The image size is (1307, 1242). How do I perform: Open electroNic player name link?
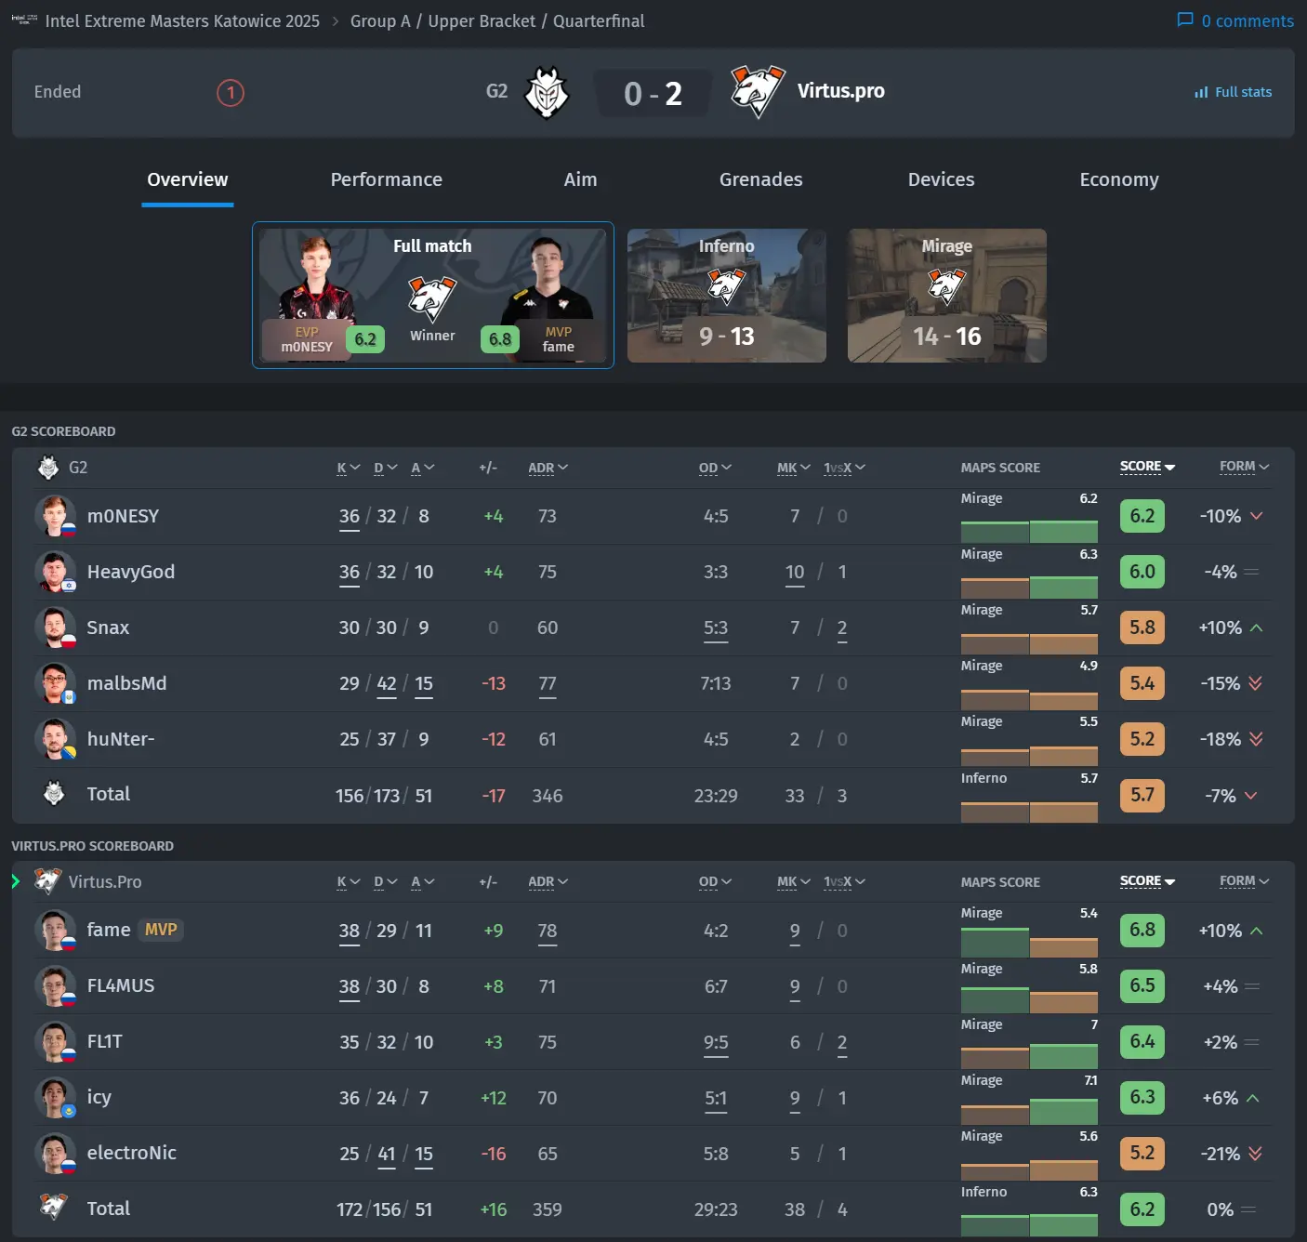pyautogui.click(x=131, y=1153)
